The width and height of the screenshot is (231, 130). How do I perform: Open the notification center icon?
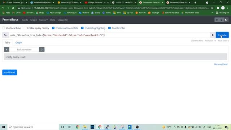(x=226, y=127)
